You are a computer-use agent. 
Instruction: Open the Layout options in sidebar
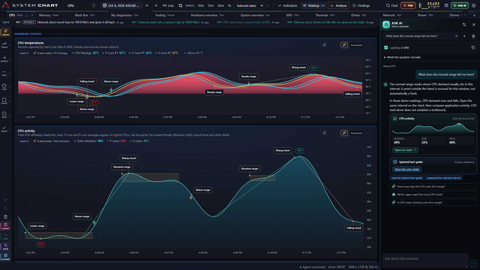point(5,257)
